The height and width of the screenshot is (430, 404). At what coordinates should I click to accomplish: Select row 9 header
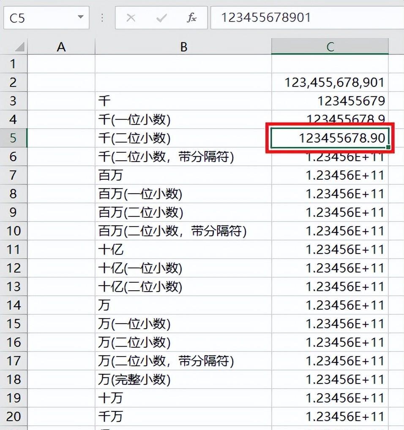tap(13, 212)
